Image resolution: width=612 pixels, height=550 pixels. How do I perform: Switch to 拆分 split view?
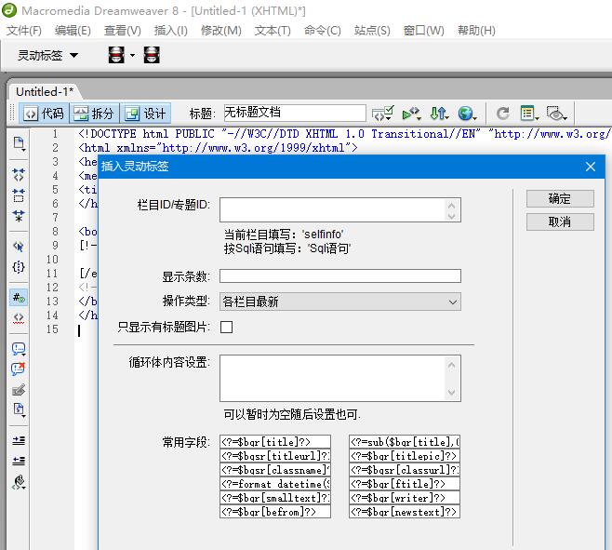pos(94,114)
